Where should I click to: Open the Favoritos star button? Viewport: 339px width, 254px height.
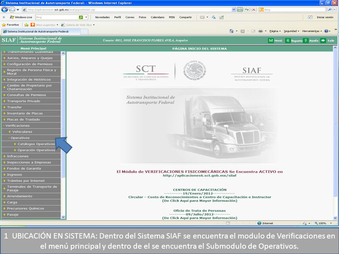[11, 25]
